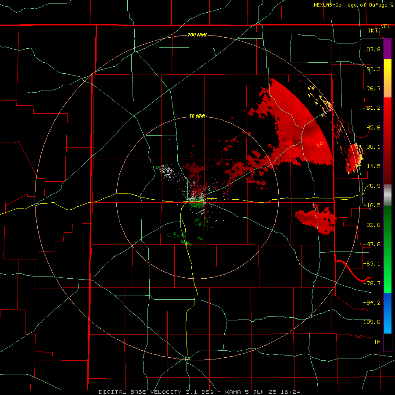Click the 50 NMI range ring label
The height and width of the screenshot is (395, 395).
(x=197, y=116)
